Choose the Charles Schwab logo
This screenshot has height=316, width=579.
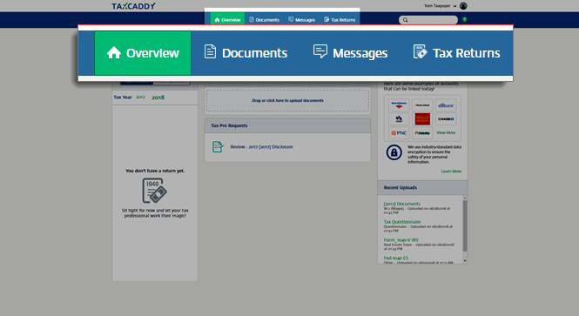422,105
